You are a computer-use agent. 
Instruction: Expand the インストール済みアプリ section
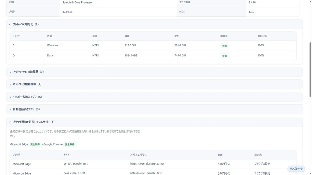point(154,97)
